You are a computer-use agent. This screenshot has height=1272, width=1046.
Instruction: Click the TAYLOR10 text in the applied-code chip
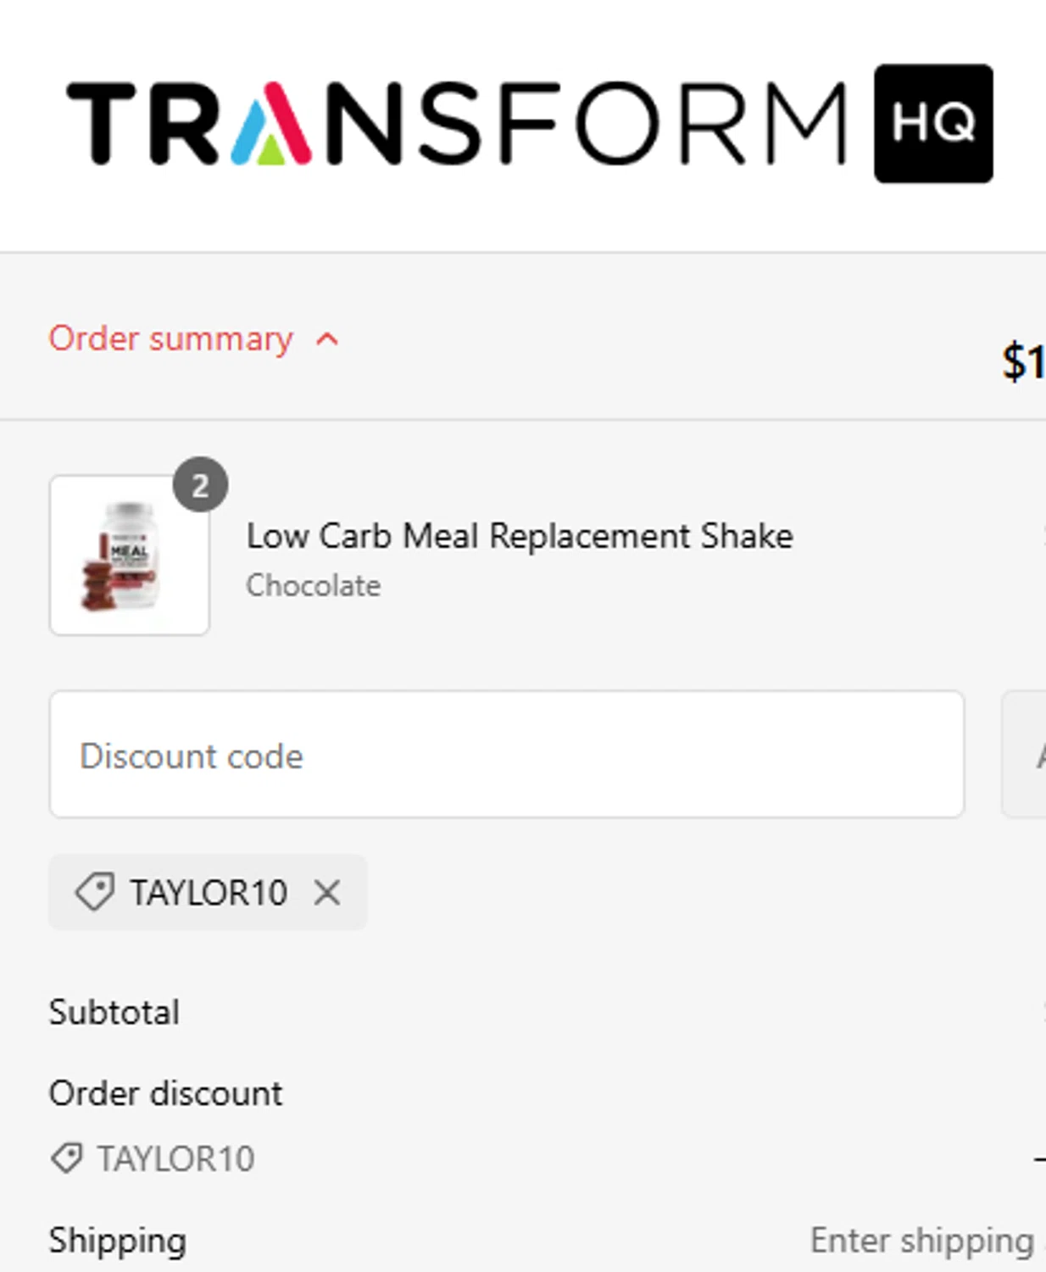(209, 893)
